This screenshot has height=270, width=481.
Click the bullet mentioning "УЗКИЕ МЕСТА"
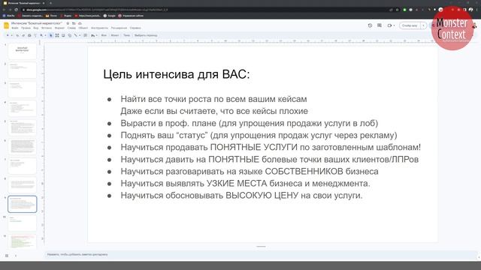tap(245, 183)
